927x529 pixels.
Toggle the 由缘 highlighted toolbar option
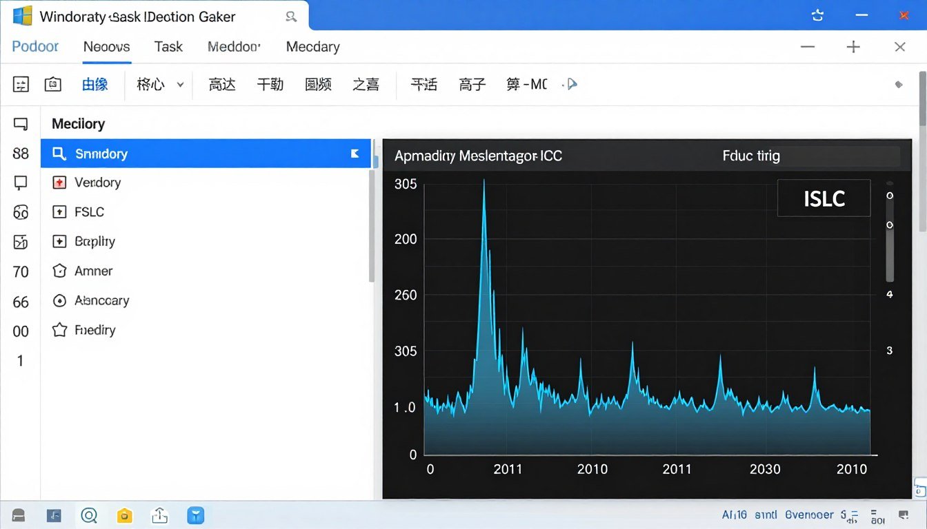(x=95, y=83)
